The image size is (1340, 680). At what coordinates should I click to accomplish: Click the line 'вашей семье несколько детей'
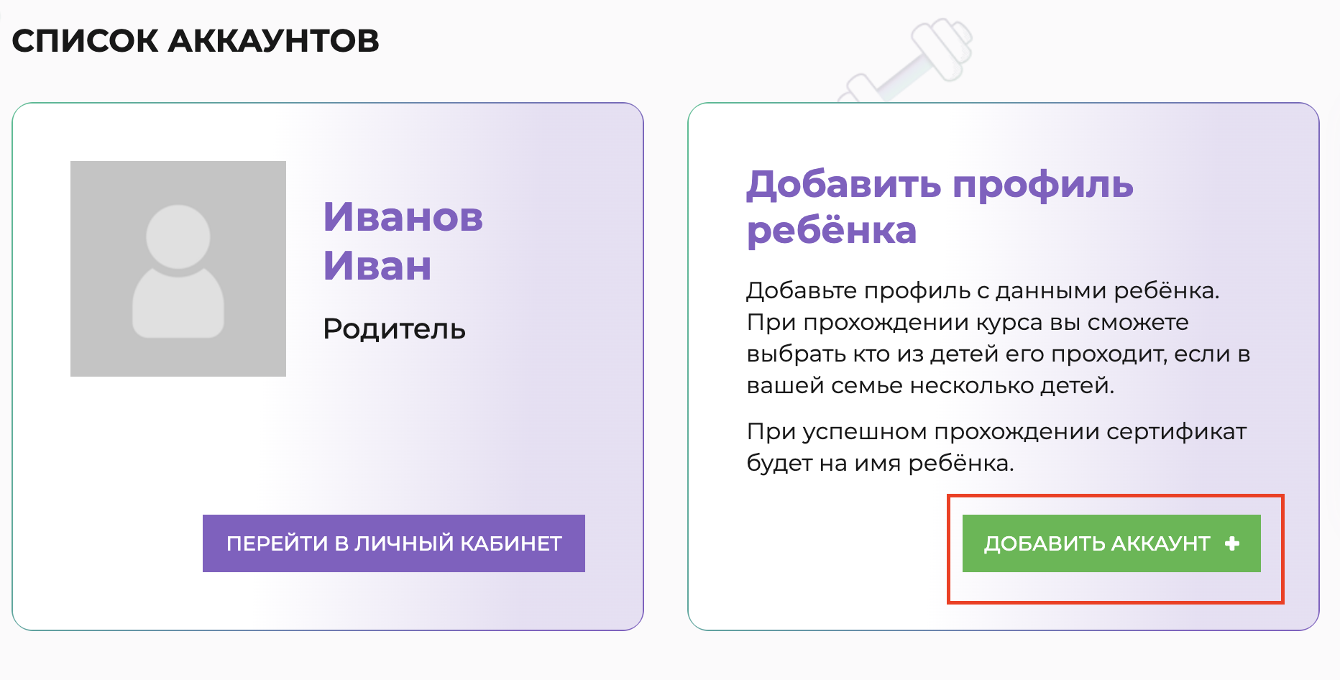click(x=930, y=385)
